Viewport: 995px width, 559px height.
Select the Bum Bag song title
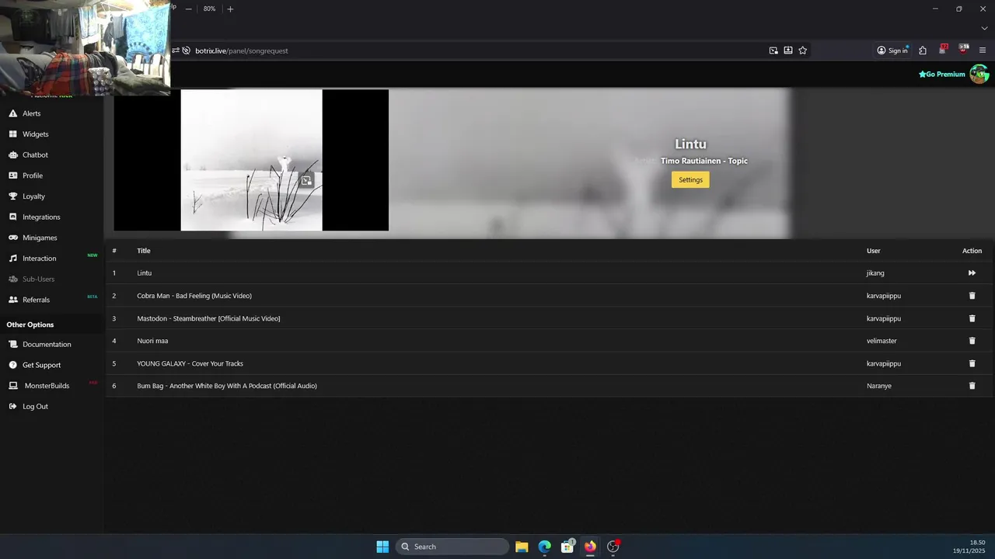(227, 386)
